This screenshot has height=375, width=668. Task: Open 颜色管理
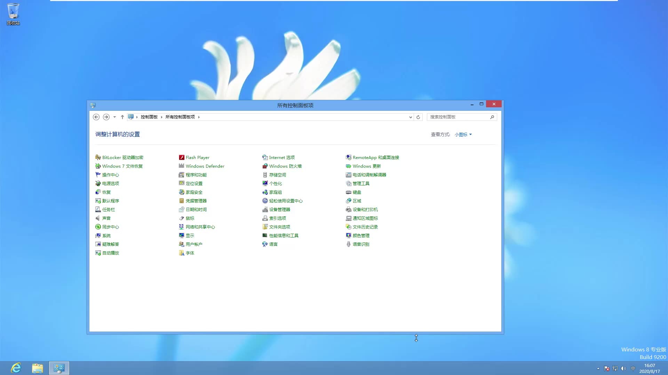pyautogui.click(x=361, y=235)
